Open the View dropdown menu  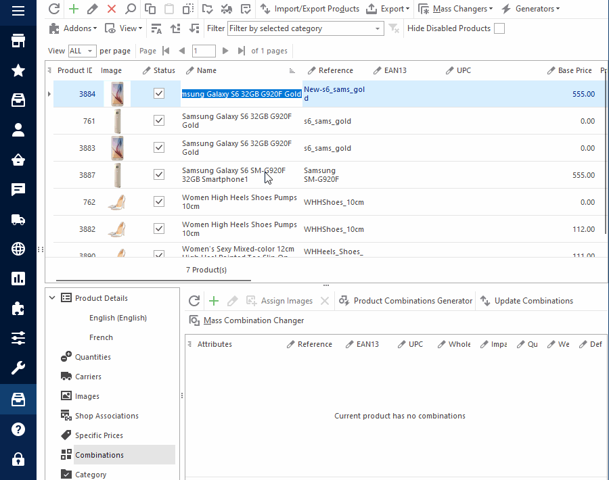point(124,28)
